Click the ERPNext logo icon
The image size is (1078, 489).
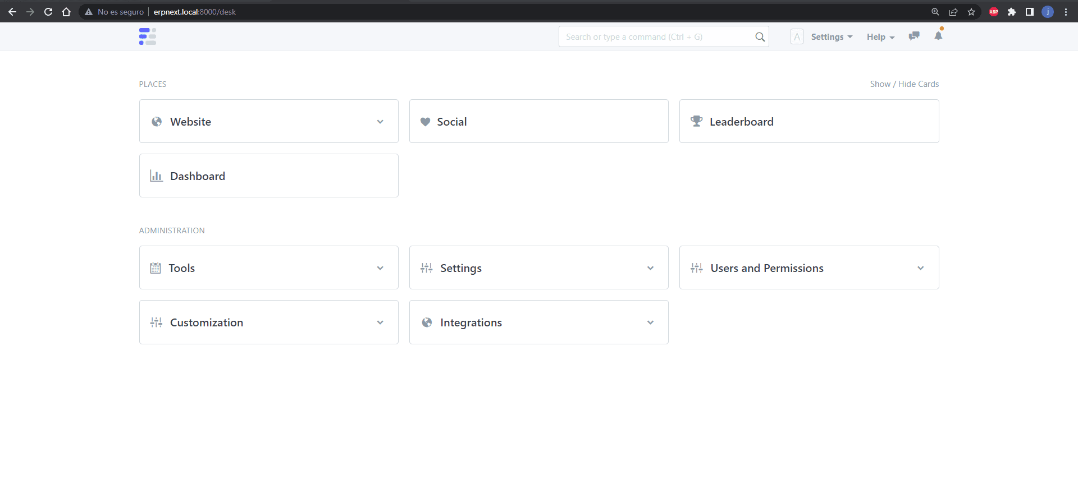pyautogui.click(x=148, y=36)
